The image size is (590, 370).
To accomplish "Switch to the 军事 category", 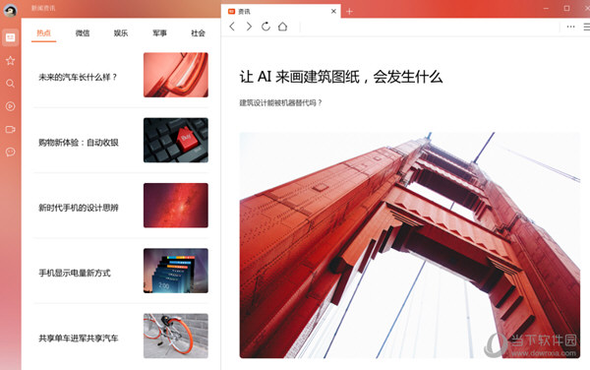I will (159, 33).
